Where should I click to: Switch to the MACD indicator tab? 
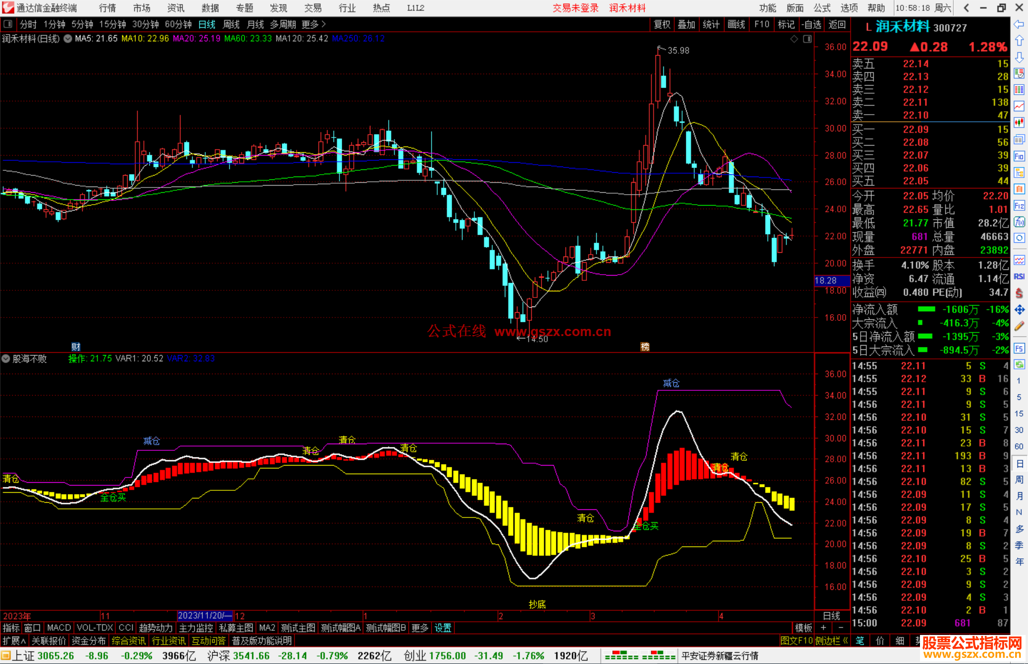pos(59,628)
